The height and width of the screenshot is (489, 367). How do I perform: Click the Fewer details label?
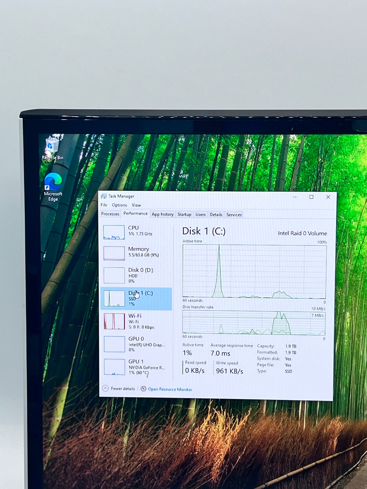[x=123, y=389]
